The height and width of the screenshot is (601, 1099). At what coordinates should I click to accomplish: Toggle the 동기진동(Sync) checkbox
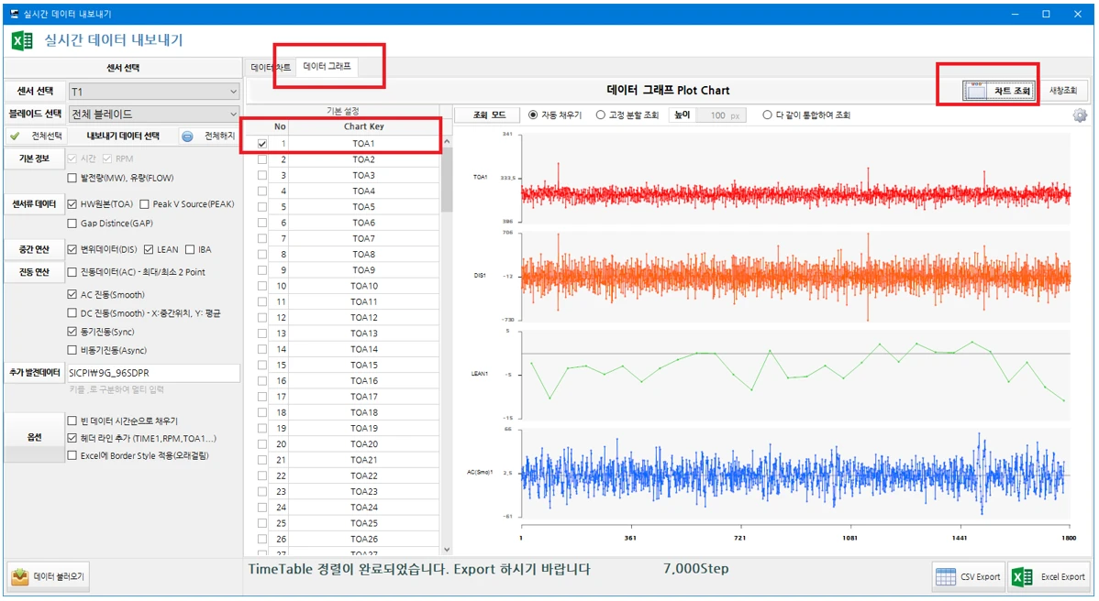[x=72, y=332]
